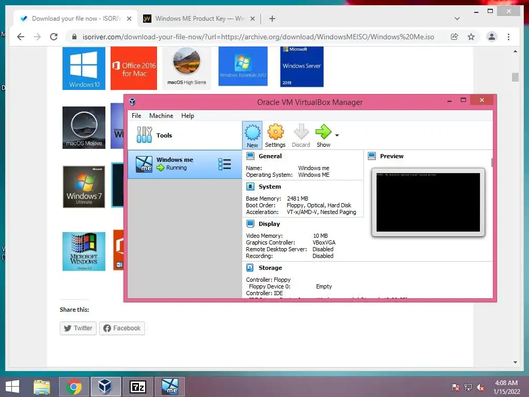Open Office 2016 for Mac tile
The width and height of the screenshot is (529, 397).
pyautogui.click(x=134, y=69)
